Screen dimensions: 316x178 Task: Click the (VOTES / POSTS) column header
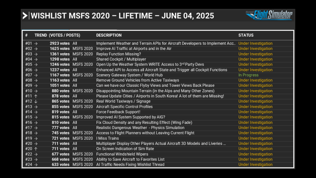pos(64,35)
